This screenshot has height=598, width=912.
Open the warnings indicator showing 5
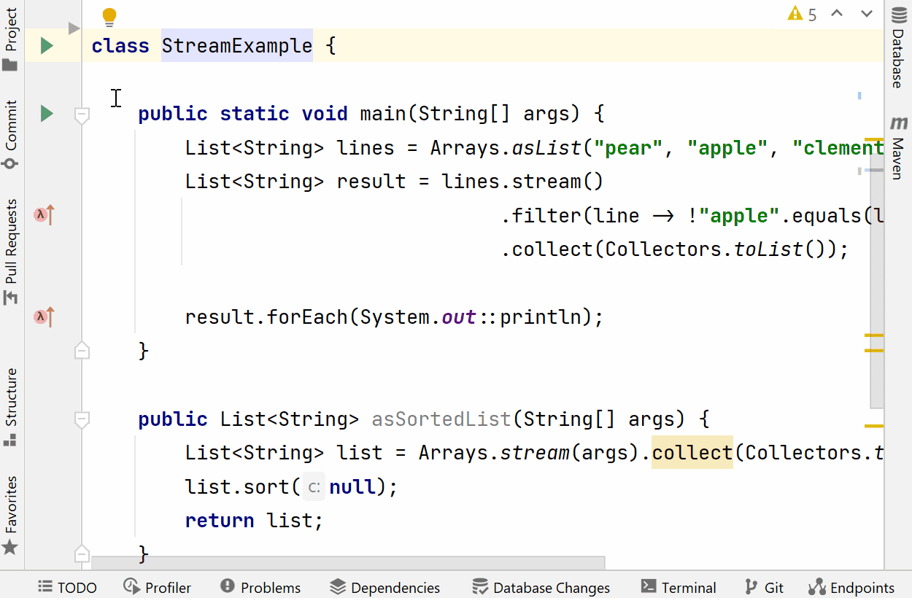(x=803, y=14)
